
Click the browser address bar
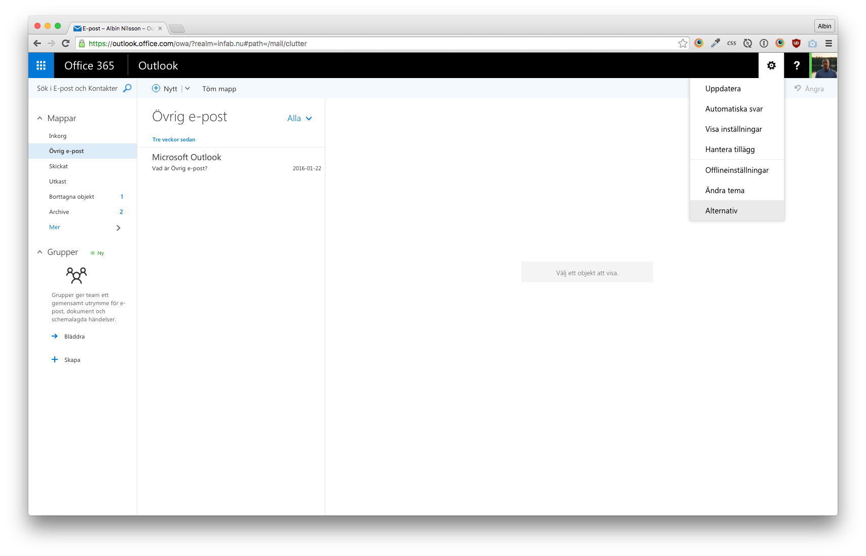380,44
